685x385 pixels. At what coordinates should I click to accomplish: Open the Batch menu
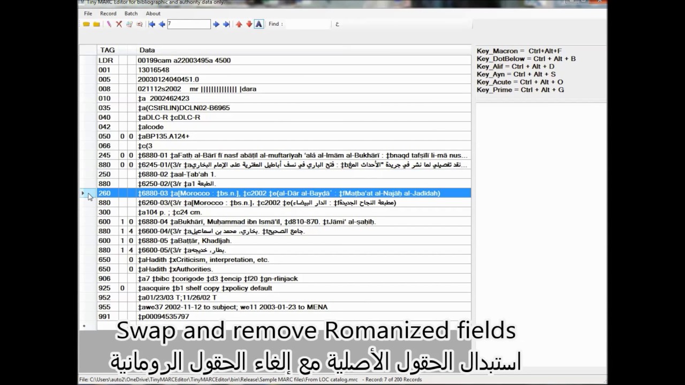131,13
